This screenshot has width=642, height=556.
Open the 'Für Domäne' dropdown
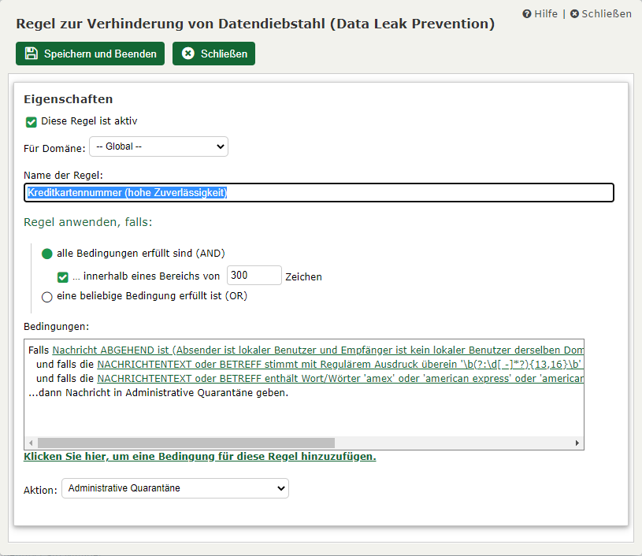(x=158, y=146)
